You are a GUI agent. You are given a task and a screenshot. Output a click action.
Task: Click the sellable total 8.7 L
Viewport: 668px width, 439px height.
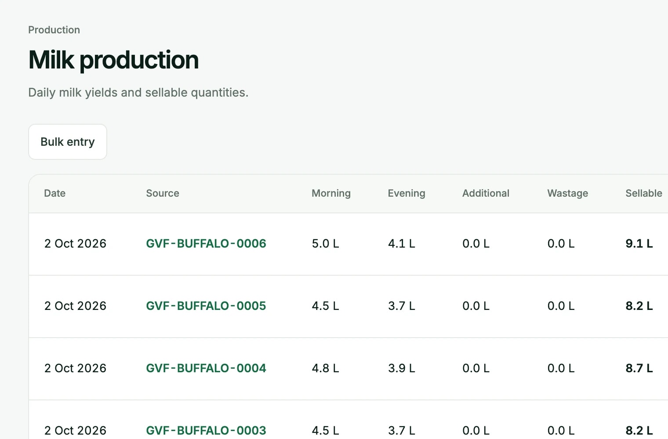639,368
